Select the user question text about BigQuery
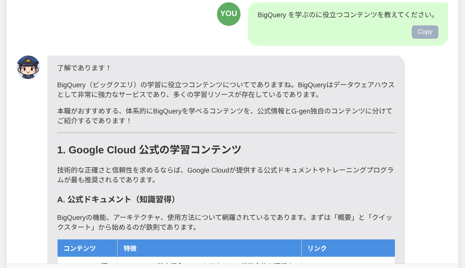This screenshot has height=268, width=465. [346, 15]
